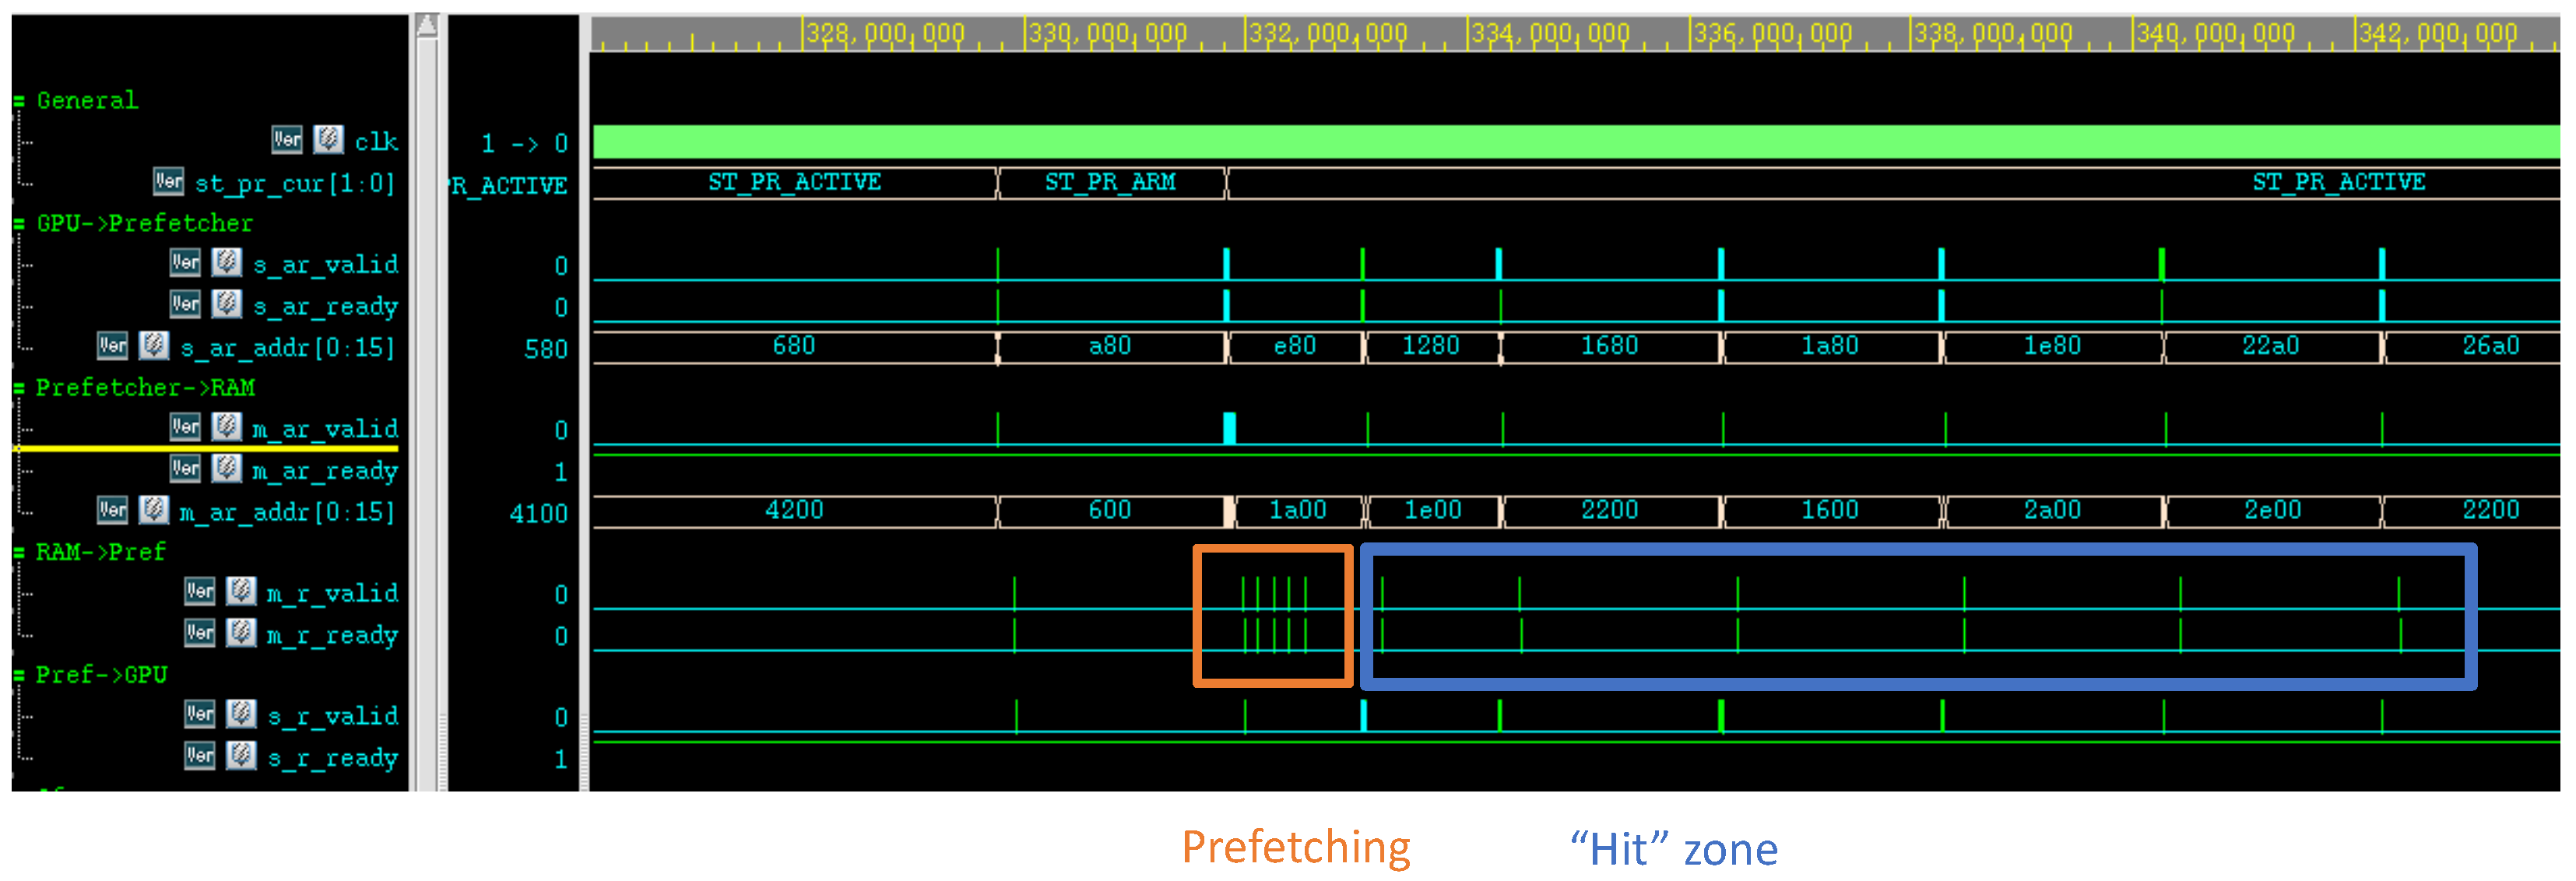This screenshot has height=881, width=2576.
Task: Click the Ver icon next to clk
Action: click(x=287, y=140)
